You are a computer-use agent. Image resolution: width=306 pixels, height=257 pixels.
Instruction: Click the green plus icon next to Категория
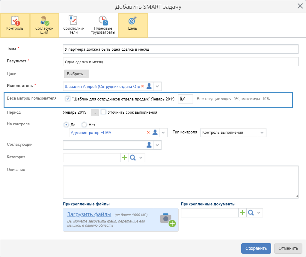pos(124,158)
